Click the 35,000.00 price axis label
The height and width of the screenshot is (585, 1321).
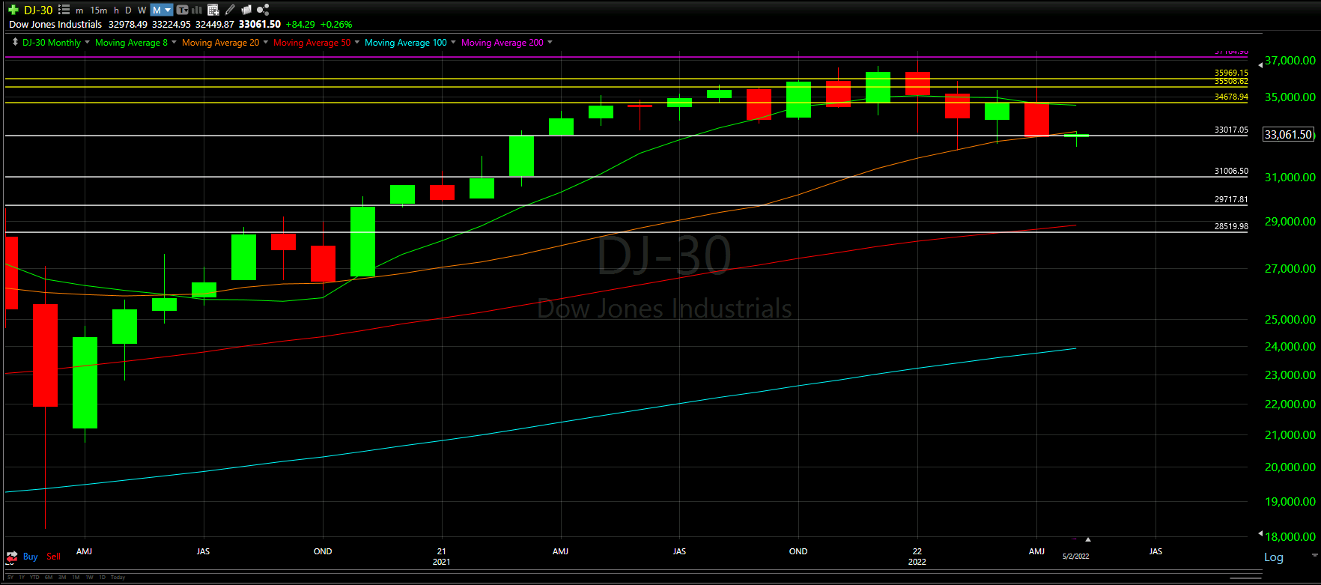click(x=1290, y=97)
